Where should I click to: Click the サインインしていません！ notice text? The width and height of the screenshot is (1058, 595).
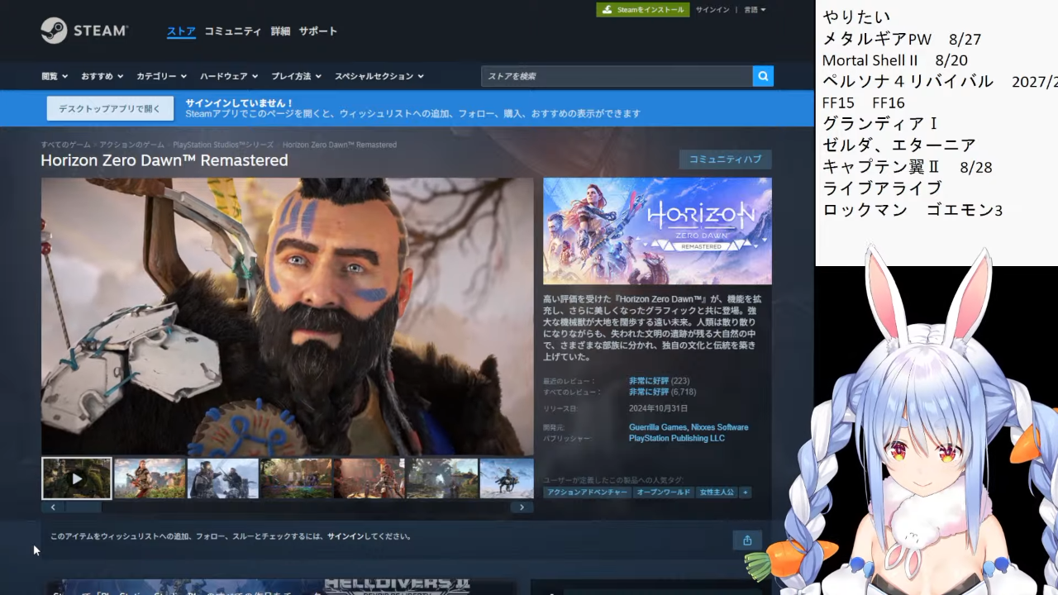click(240, 102)
